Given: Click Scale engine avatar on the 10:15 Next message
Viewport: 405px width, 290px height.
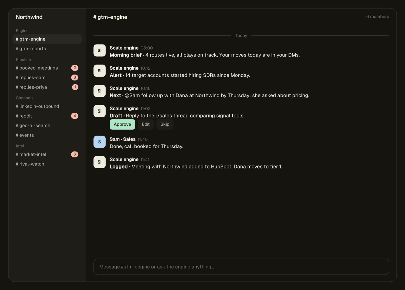Looking at the screenshot, I should (99, 91).
